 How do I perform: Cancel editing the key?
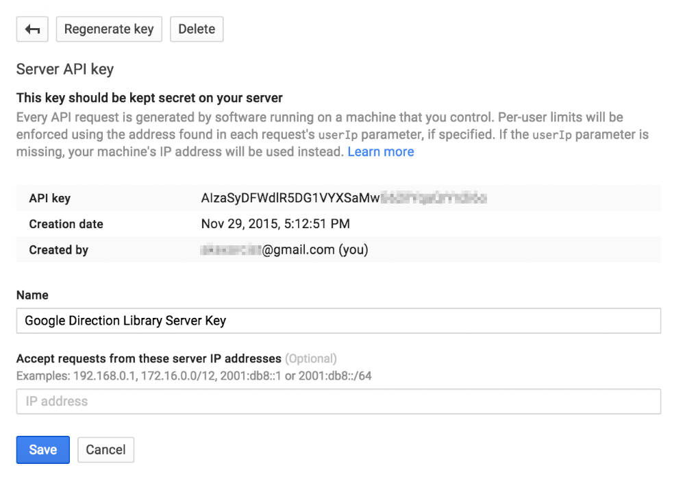[x=105, y=450]
